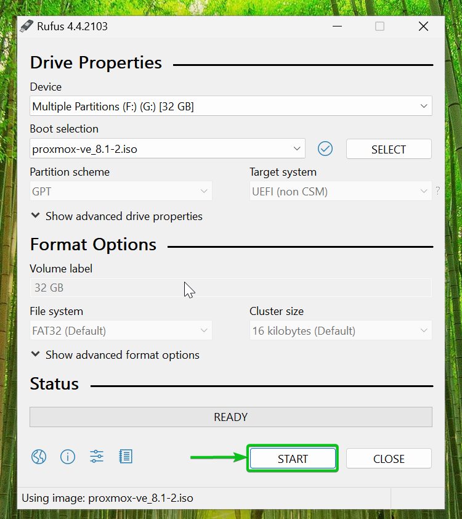
Task: Click the 'Drive Properties' heading
Action: (x=96, y=62)
